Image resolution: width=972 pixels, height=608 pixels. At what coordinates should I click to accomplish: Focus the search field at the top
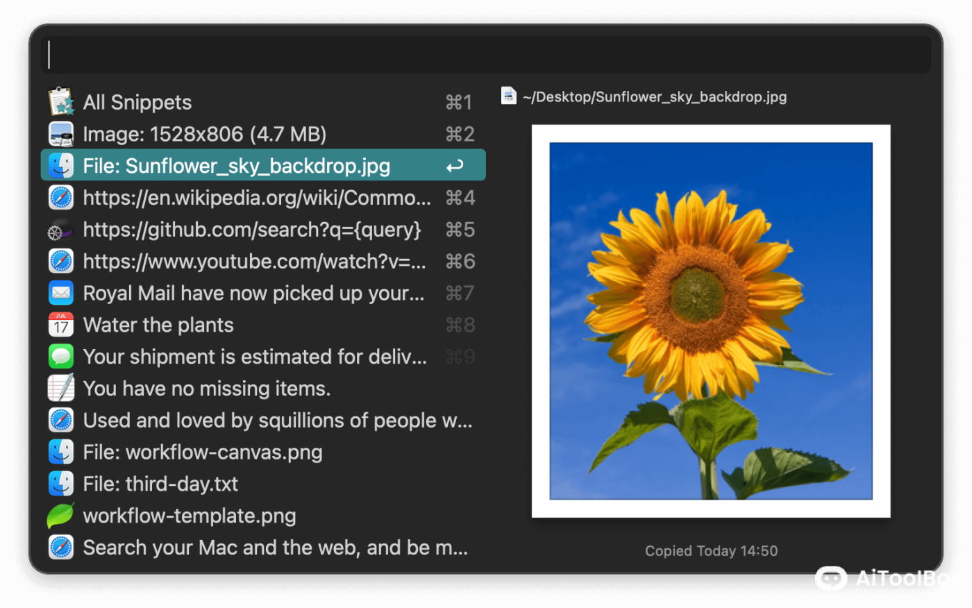(x=486, y=55)
